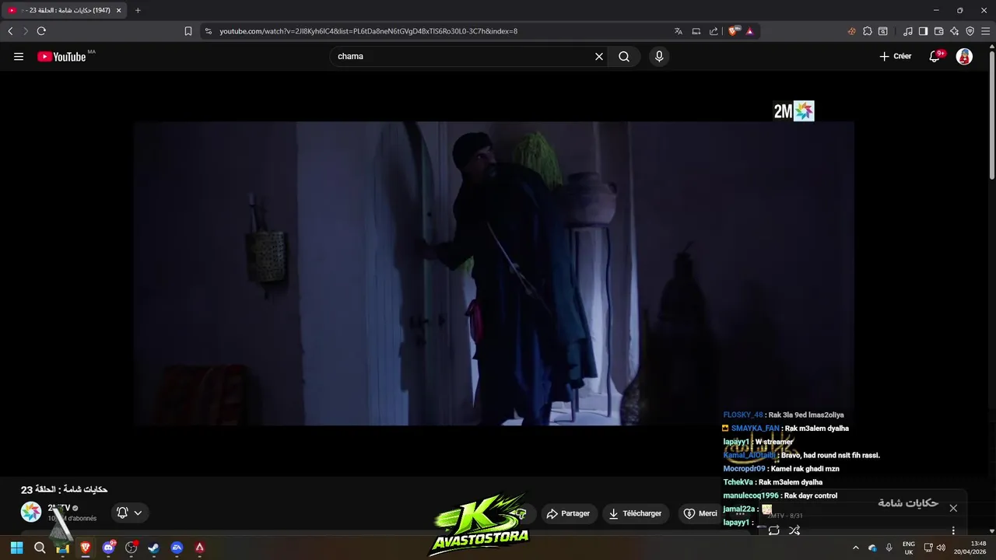Open Discord from the taskbar
Viewport: 996px width, 560px height.
(x=108, y=548)
